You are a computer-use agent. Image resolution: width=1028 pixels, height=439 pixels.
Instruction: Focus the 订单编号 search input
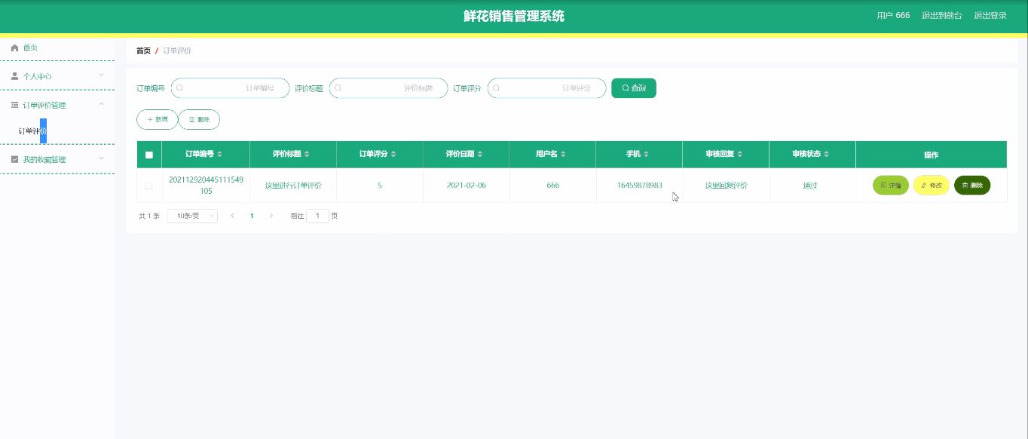[231, 88]
